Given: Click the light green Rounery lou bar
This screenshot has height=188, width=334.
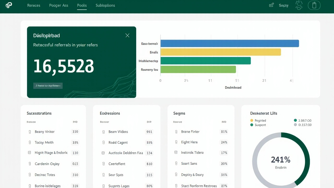Looking at the screenshot, I should point(198,69).
